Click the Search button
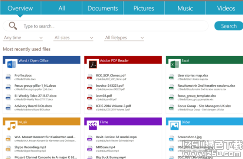This screenshot has height=159, width=243. click(229, 26)
